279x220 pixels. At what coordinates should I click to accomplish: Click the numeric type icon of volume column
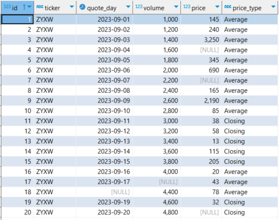tap(139, 7)
